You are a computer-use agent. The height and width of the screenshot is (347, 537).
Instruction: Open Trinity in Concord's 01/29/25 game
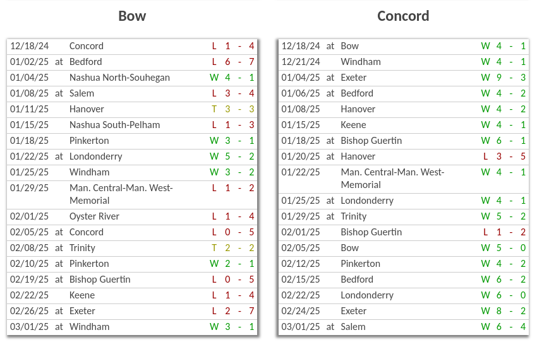click(354, 216)
